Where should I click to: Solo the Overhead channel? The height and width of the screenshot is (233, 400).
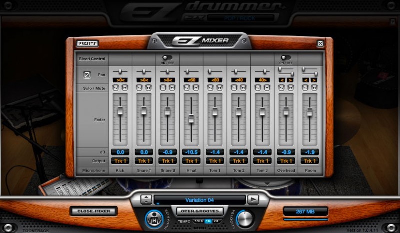tap(282, 88)
